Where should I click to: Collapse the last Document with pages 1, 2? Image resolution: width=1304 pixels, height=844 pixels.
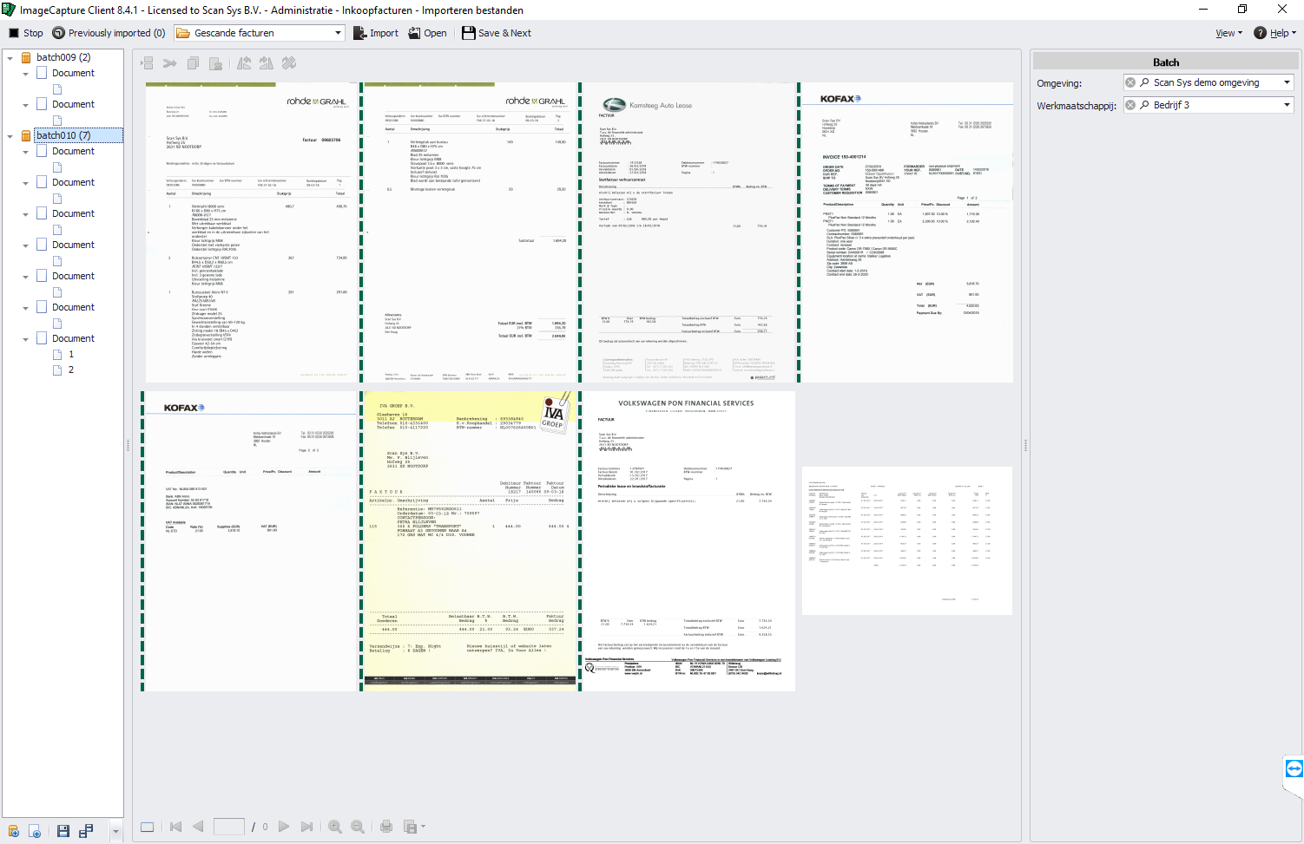point(25,339)
